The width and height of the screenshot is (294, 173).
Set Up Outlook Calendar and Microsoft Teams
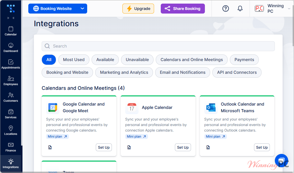pyautogui.click(x=262, y=147)
